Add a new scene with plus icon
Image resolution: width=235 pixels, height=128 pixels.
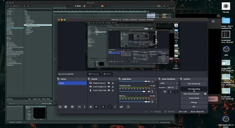(60, 107)
